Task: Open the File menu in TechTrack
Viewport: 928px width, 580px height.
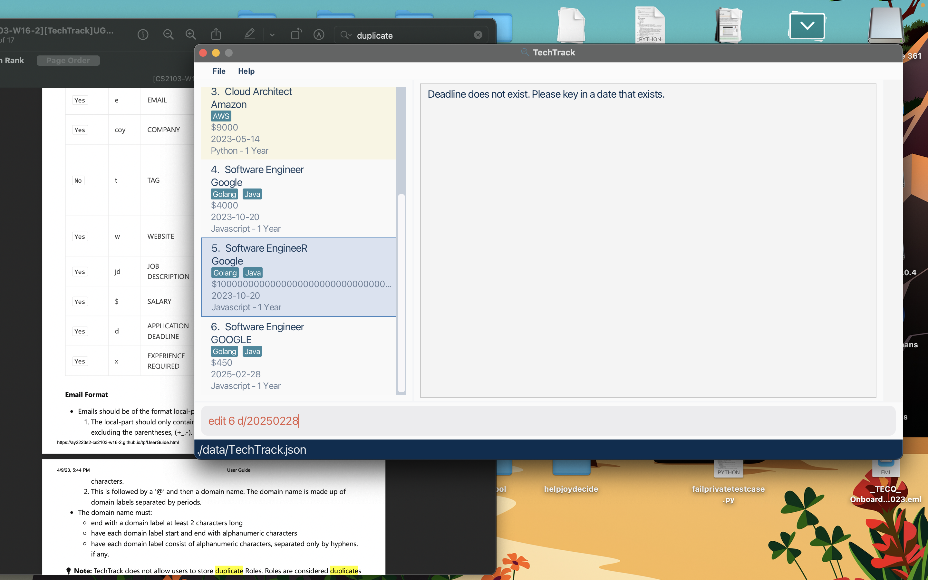Action: pos(218,71)
